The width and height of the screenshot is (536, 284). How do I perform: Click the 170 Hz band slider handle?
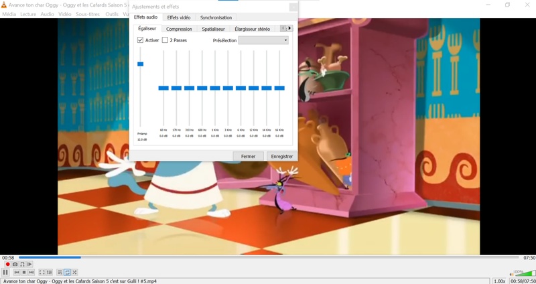(176, 88)
